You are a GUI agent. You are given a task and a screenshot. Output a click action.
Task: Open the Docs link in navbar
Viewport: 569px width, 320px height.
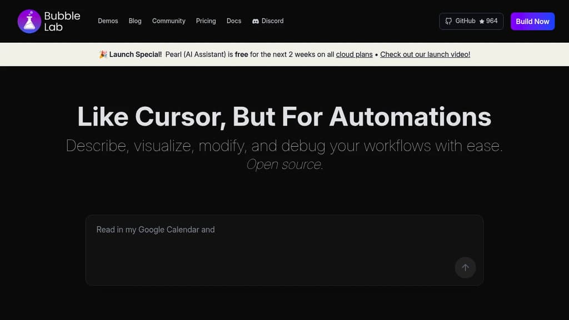point(234,21)
